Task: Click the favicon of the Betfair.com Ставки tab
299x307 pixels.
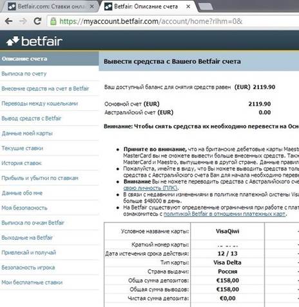Action: tap(12, 6)
